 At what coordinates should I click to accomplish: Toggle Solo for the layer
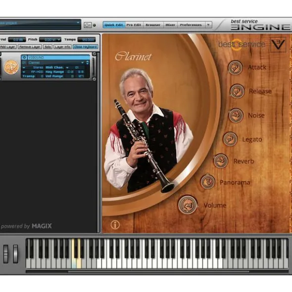click(48, 47)
